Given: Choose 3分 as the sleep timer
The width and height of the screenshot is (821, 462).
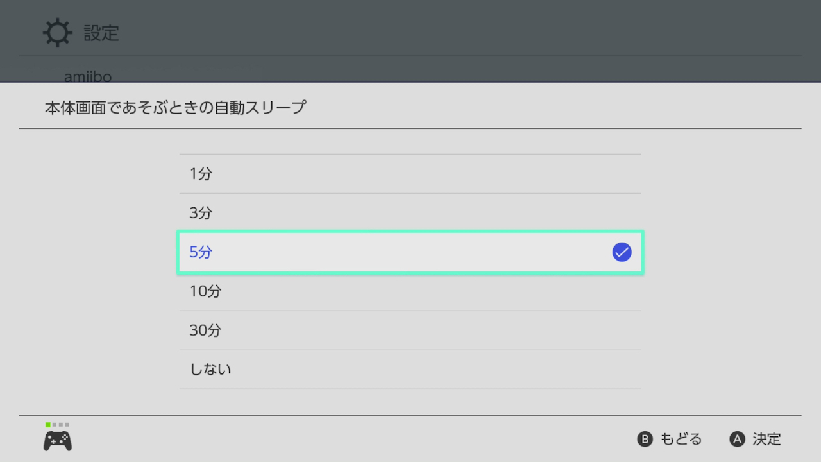Looking at the screenshot, I should pos(410,213).
